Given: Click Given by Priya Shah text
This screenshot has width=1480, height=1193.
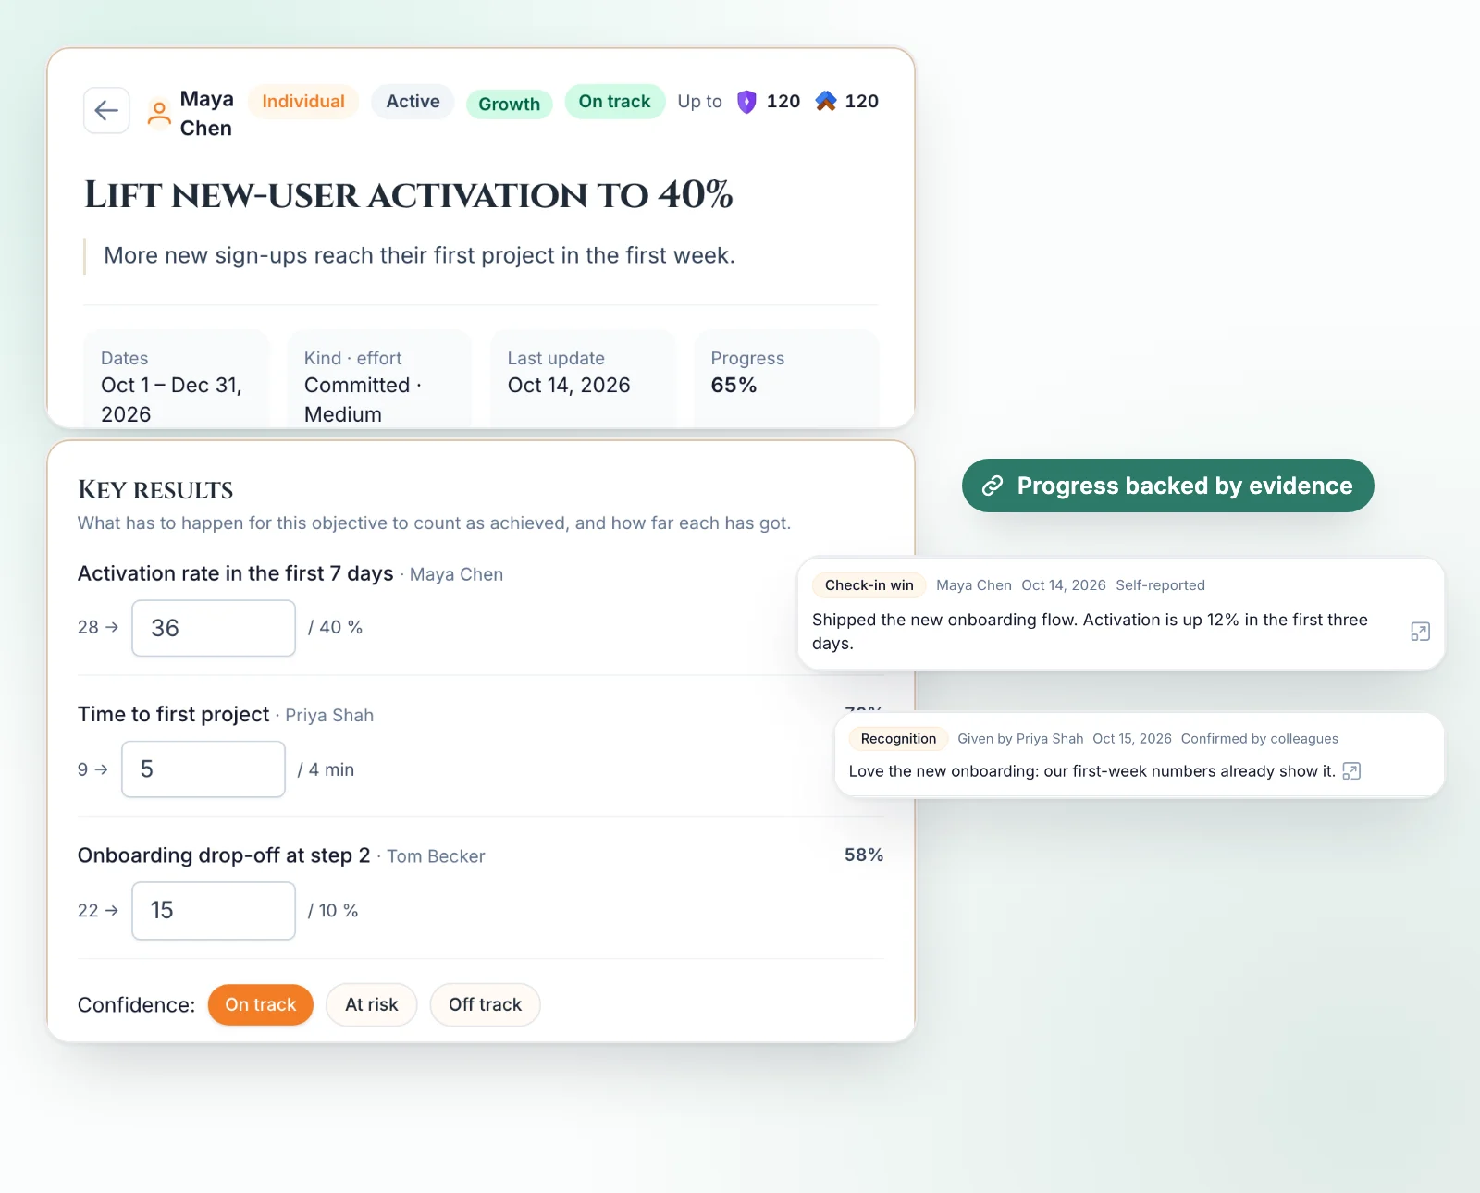Looking at the screenshot, I should 1020,739.
